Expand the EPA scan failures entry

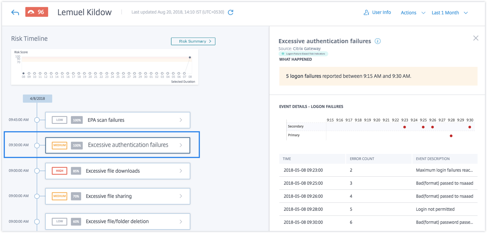(181, 120)
